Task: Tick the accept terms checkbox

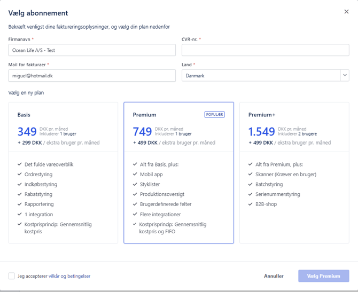Action: click(12, 276)
